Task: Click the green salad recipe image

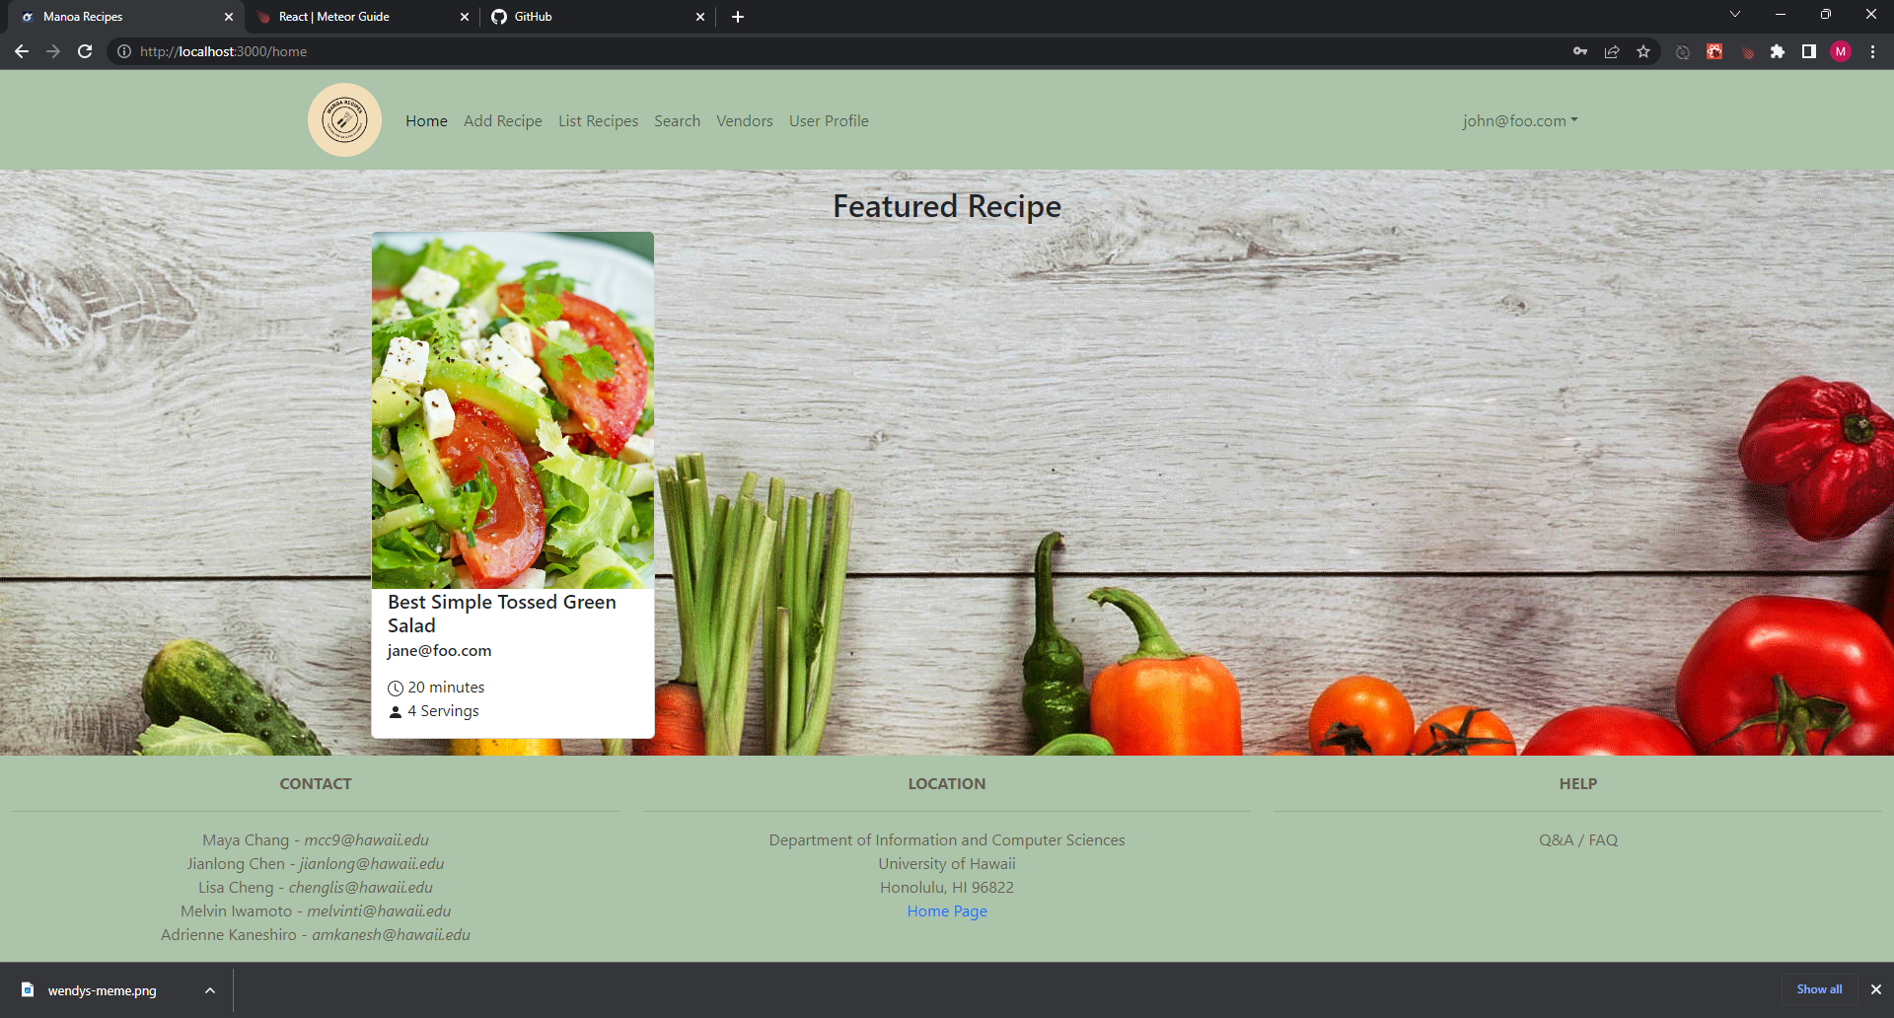Action: (x=513, y=410)
